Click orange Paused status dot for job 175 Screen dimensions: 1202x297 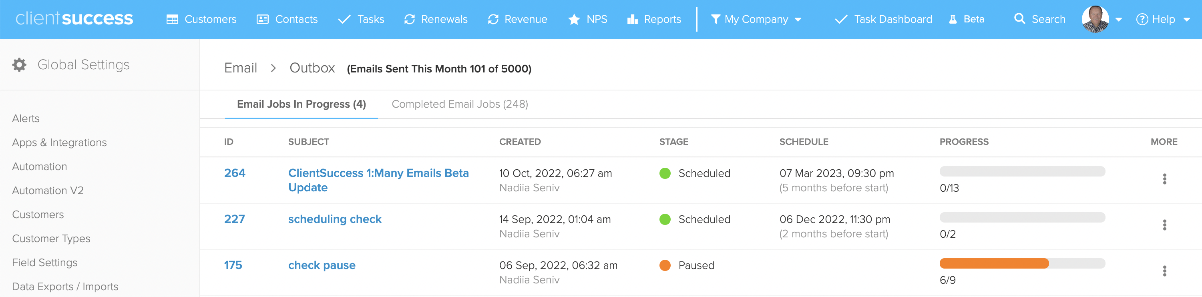[x=665, y=266]
